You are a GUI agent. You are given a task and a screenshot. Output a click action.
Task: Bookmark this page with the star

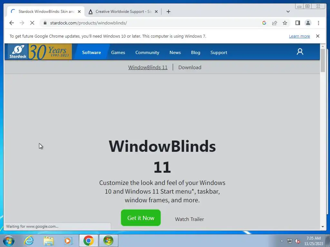(x=285, y=23)
